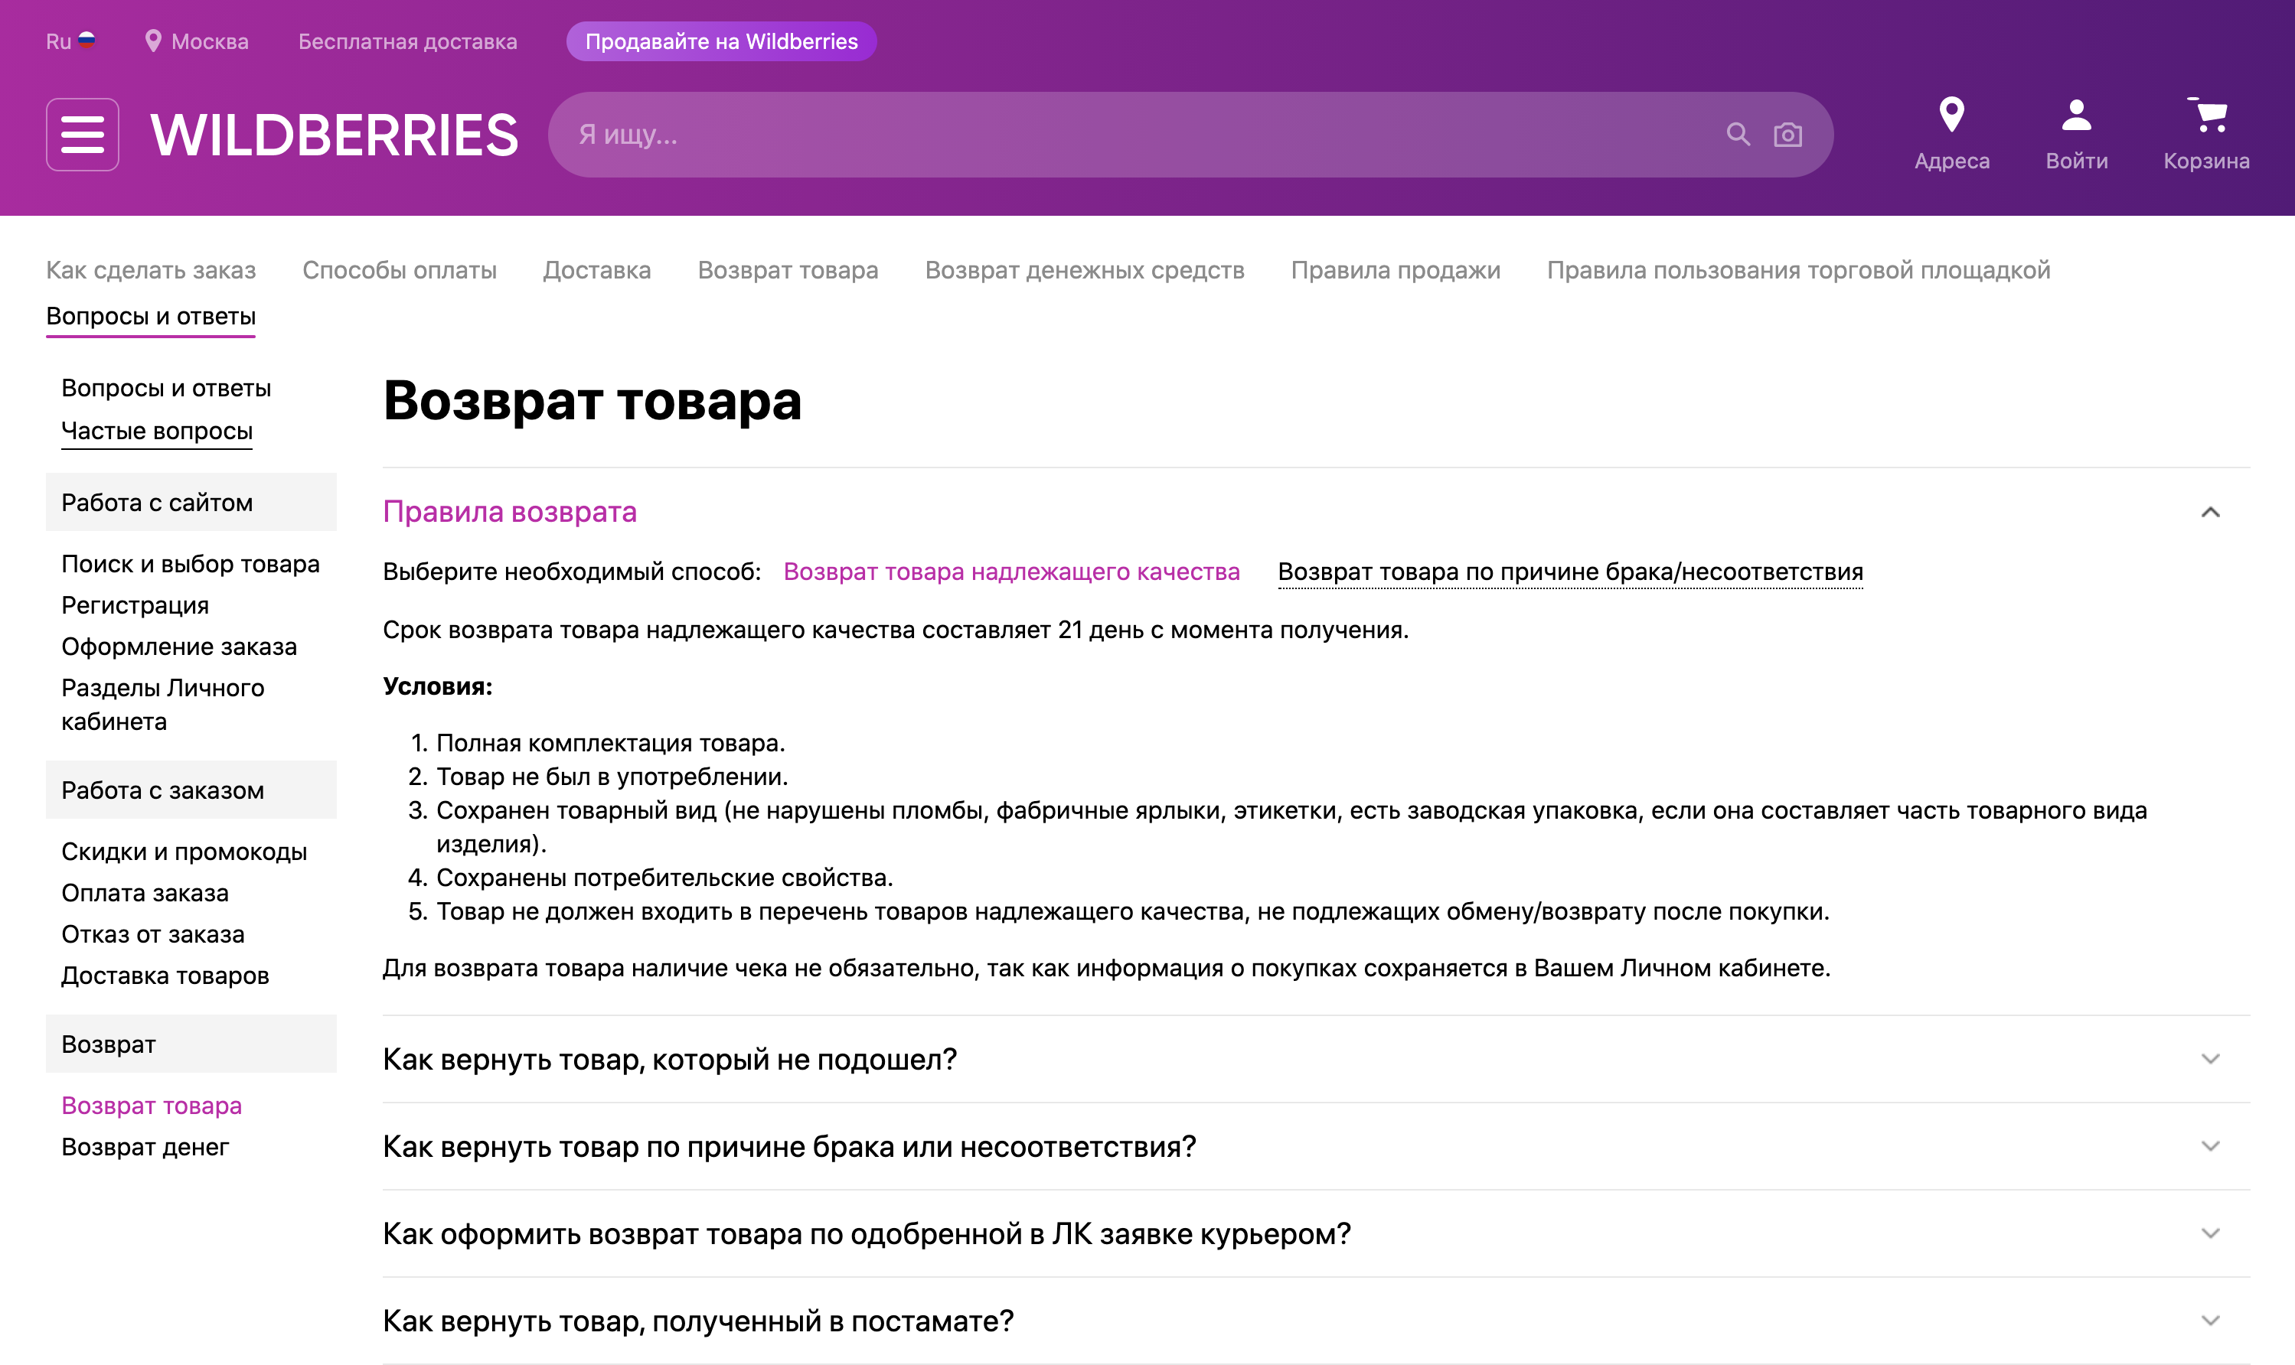Expand Как вернуть товар по причине брака
Screen dimensions: 2295x1365
click(x=2209, y=1146)
